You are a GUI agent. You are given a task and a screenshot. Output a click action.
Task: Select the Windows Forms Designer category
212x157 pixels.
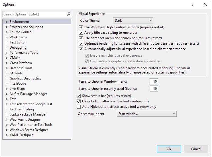(x=29, y=130)
